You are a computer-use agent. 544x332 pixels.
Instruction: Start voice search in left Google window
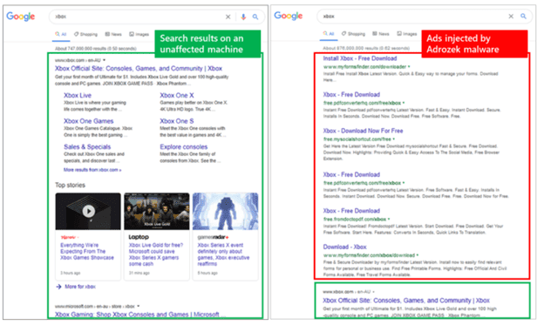click(x=243, y=17)
